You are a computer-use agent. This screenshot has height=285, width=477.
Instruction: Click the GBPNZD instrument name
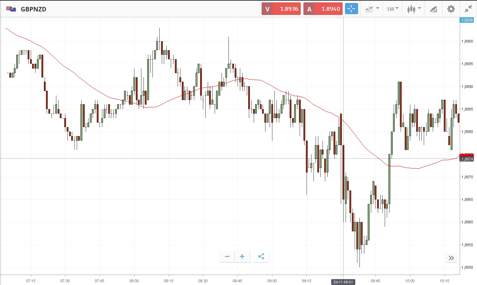[x=34, y=9]
